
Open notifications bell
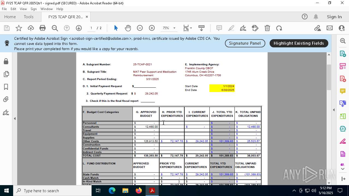point(316,17)
